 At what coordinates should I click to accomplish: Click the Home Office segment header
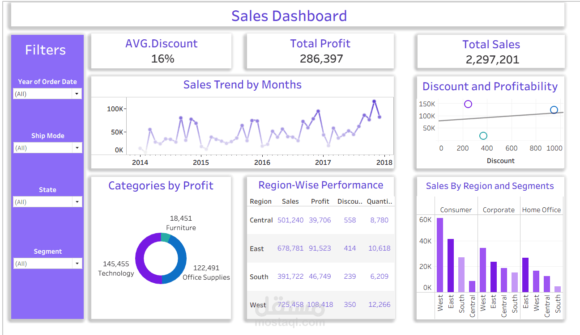[542, 210]
